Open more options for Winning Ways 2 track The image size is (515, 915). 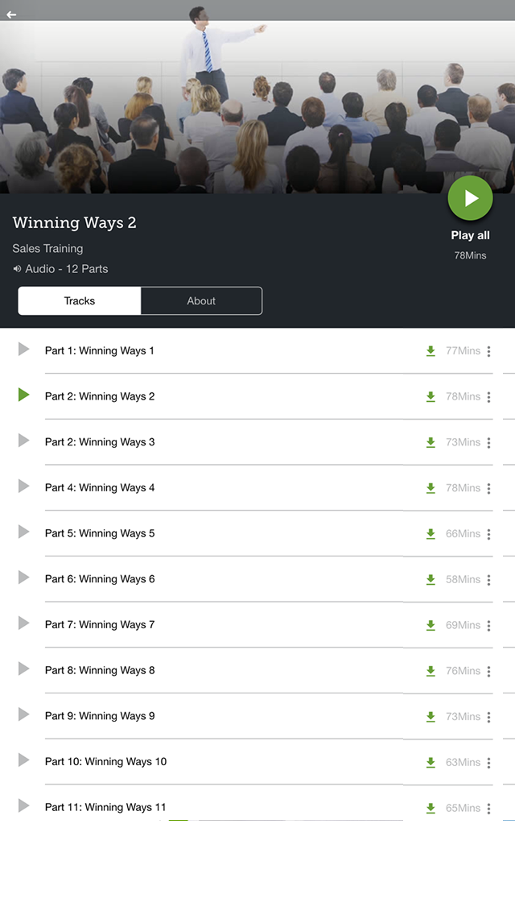click(x=488, y=397)
